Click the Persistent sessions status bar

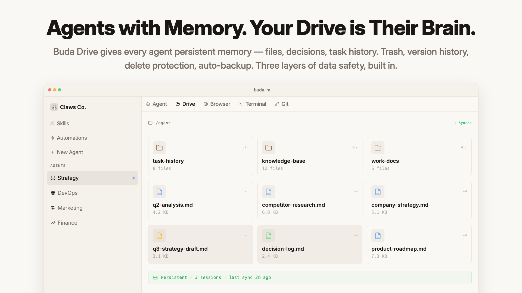point(310,277)
